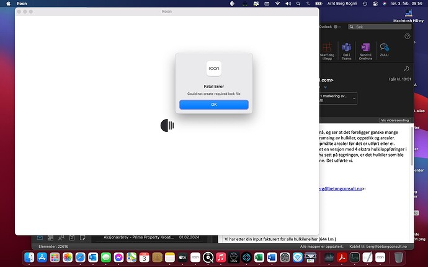Open the Apple menu
This screenshot has height=267, width=428.
(x=7, y=4)
